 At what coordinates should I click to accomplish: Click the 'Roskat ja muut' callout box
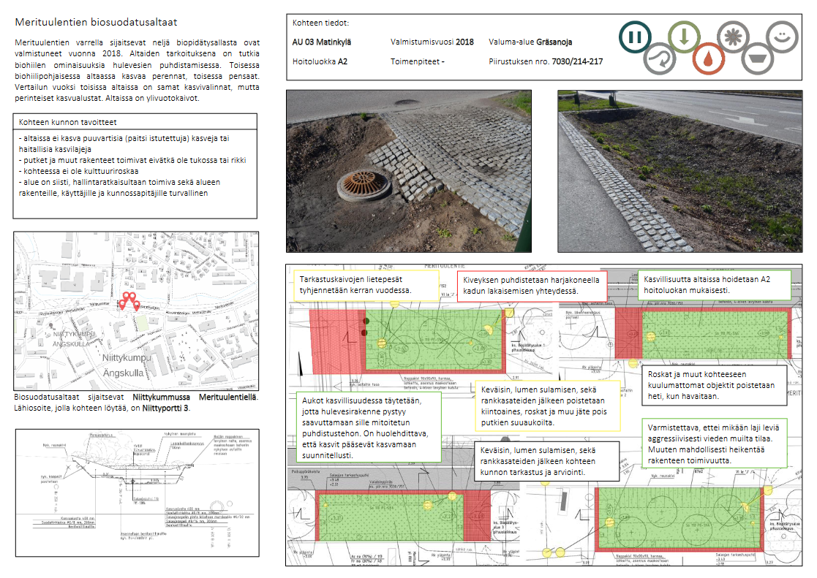[715, 384]
